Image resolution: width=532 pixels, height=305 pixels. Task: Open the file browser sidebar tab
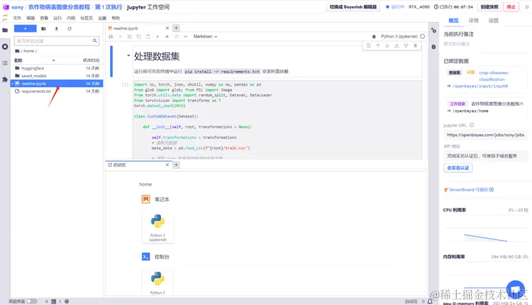(x=5, y=30)
